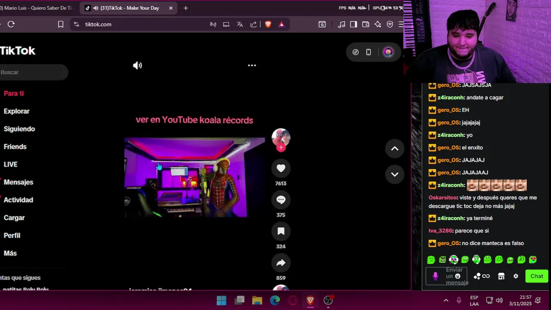551x310 pixels.
Task: Open the LIVE section
Action: point(10,164)
